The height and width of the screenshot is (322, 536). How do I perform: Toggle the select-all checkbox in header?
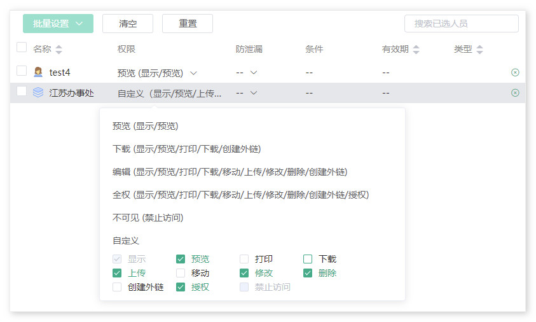[x=22, y=47]
